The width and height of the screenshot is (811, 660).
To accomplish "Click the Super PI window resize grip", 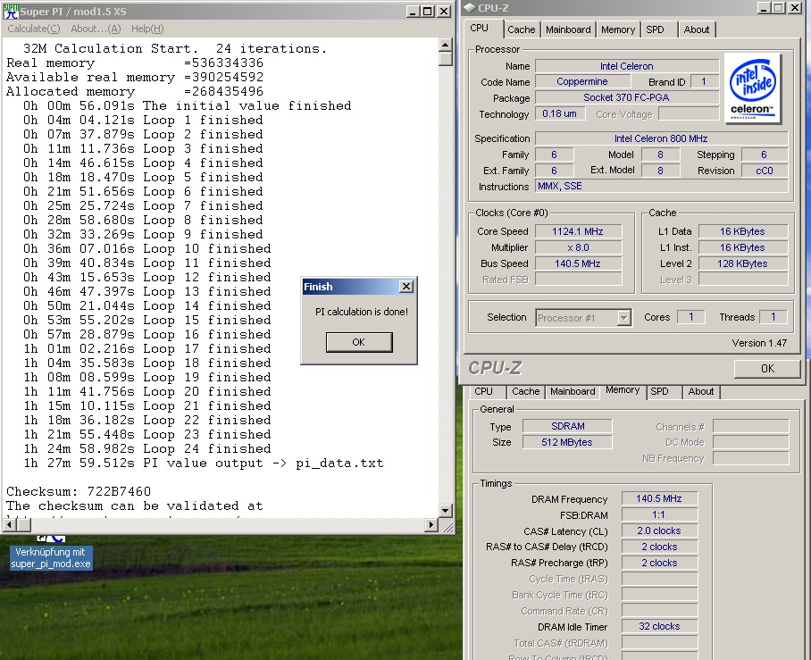I will pyautogui.click(x=447, y=527).
